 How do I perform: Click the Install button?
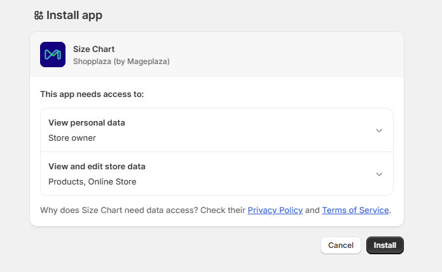pyautogui.click(x=385, y=245)
